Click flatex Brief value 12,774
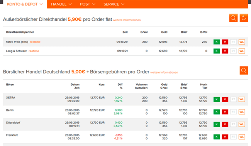The width and height of the screenshot is (251, 146). [183, 42]
